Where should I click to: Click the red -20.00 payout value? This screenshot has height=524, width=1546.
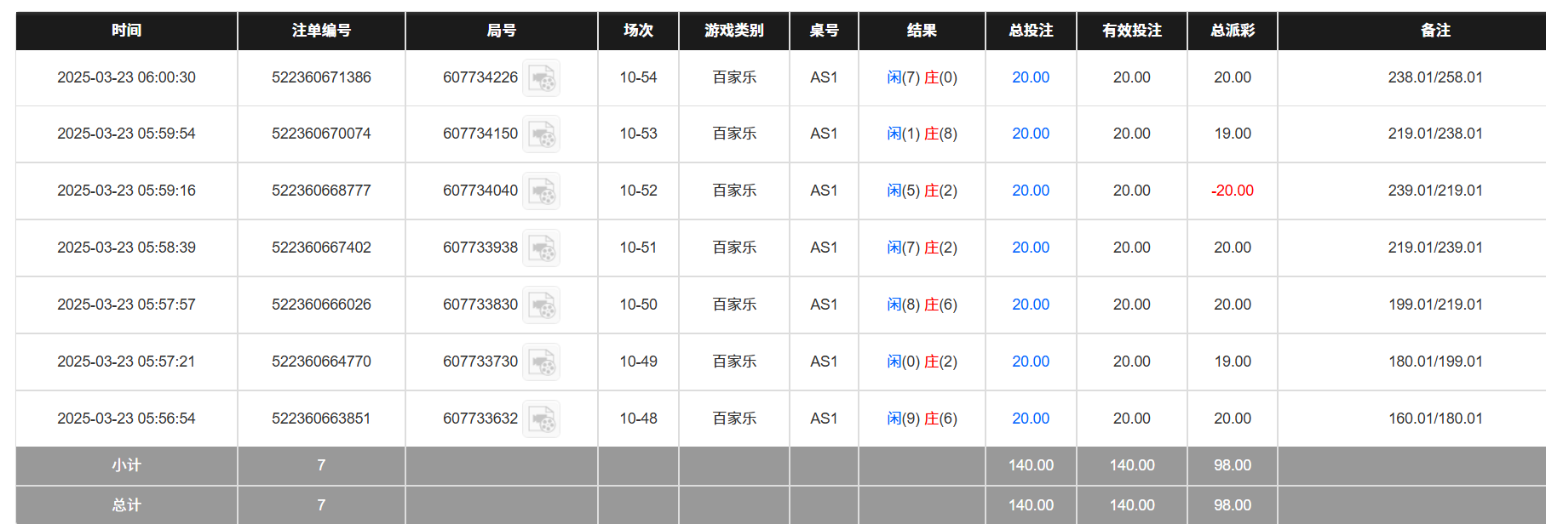pyautogui.click(x=1231, y=191)
